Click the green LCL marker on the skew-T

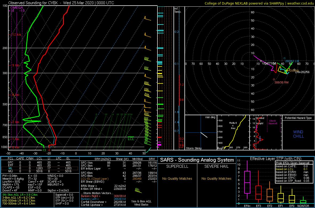click(131, 138)
